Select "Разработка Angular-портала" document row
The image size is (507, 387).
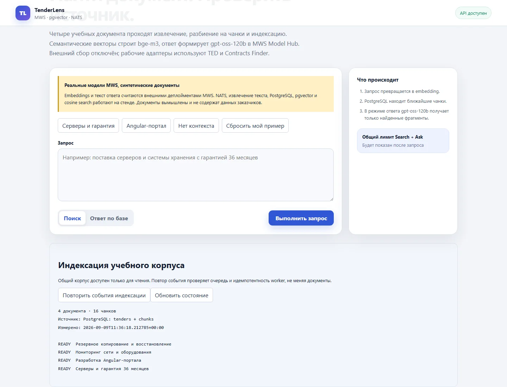[x=100, y=360]
